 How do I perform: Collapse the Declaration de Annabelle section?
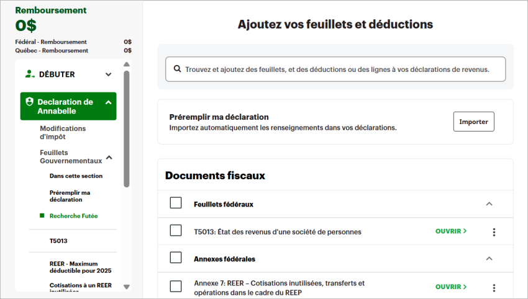(x=108, y=102)
